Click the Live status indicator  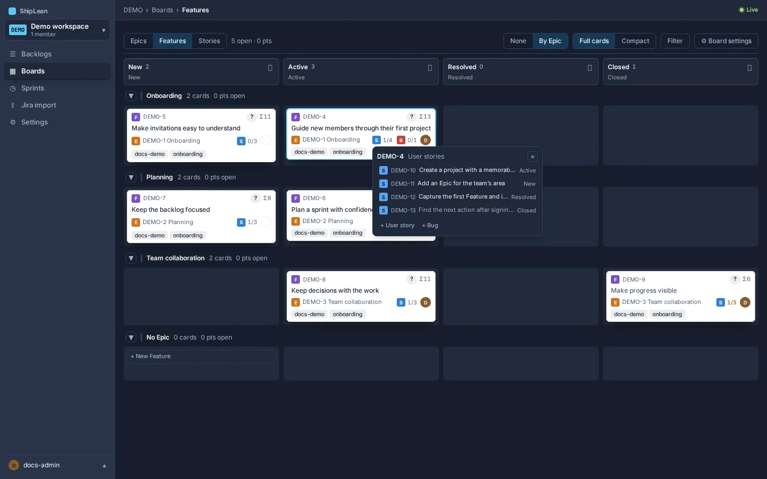748,10
